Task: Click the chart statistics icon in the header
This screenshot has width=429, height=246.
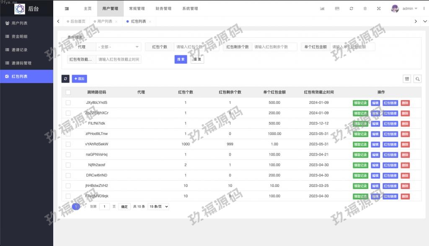Action: point(322,8)
